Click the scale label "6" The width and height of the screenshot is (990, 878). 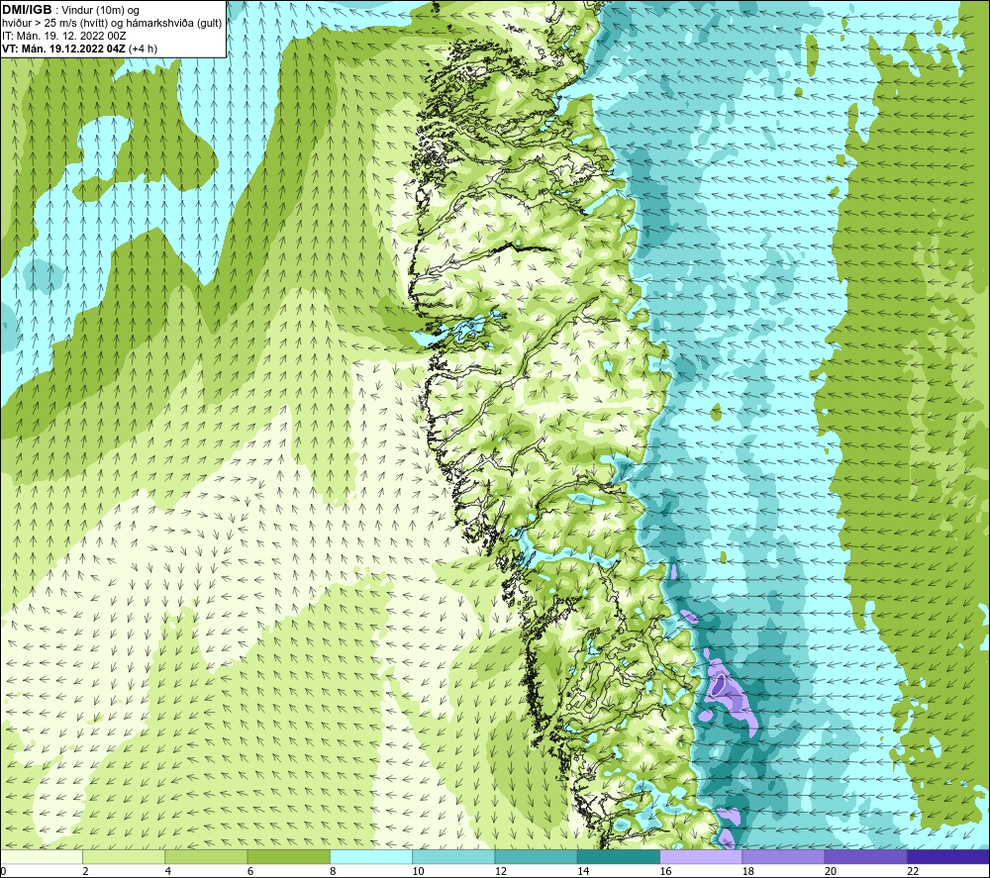[x=250, y=871]
